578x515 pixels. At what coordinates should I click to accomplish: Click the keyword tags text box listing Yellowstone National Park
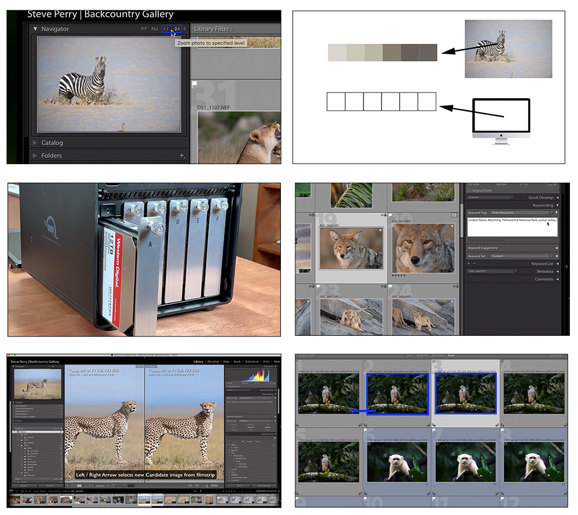[512, 227]
